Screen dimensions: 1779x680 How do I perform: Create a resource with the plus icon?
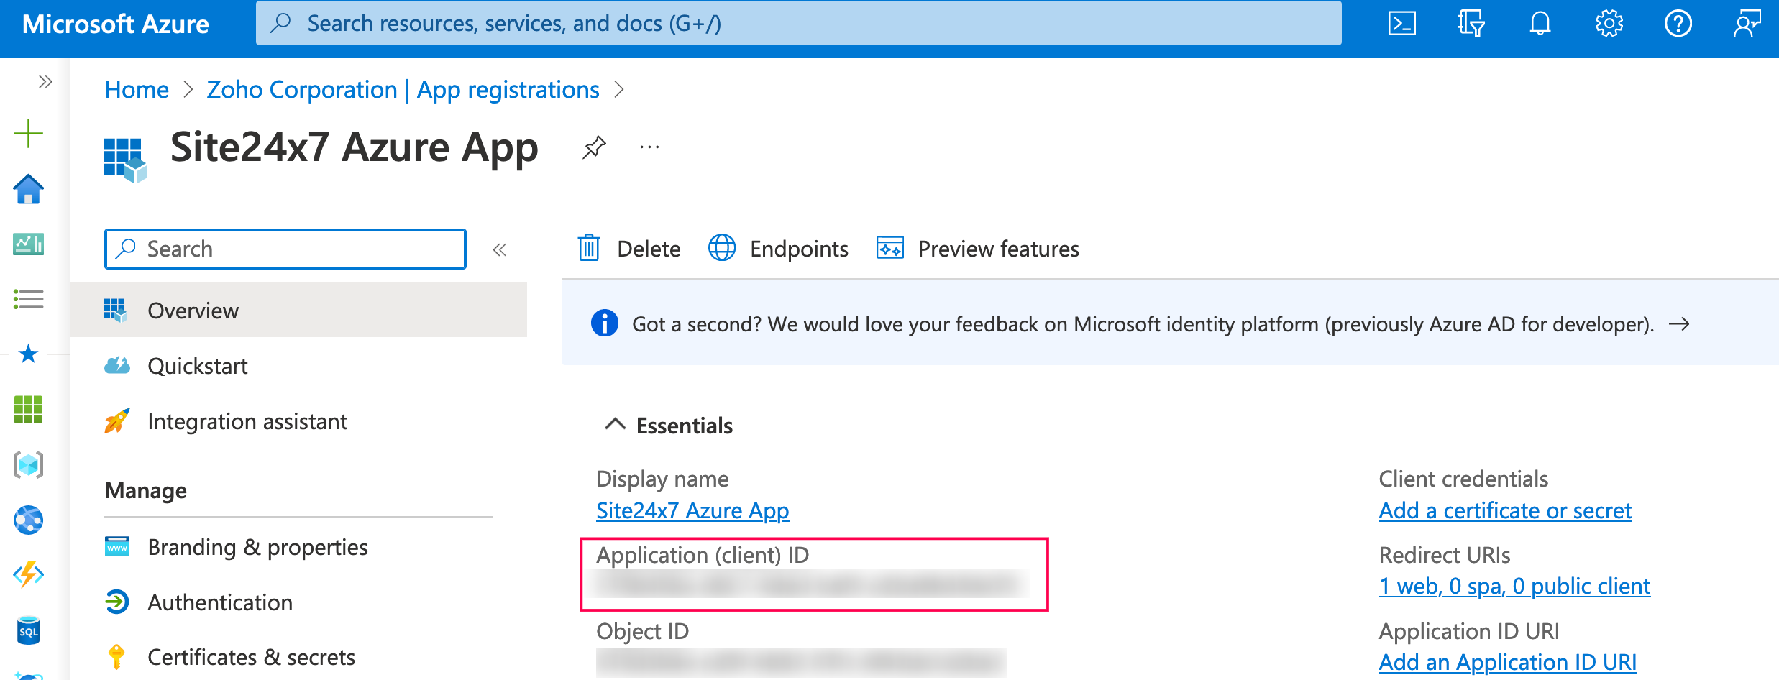(x=28, y=132)
